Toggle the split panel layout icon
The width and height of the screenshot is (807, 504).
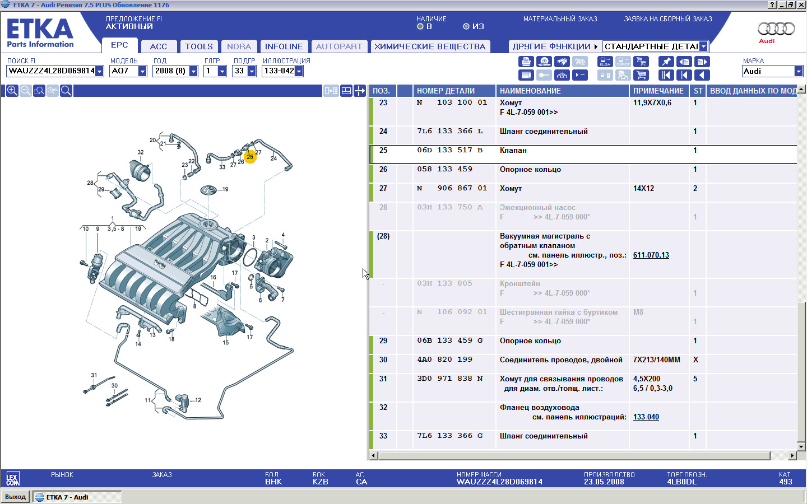click(x=346, y=91)
